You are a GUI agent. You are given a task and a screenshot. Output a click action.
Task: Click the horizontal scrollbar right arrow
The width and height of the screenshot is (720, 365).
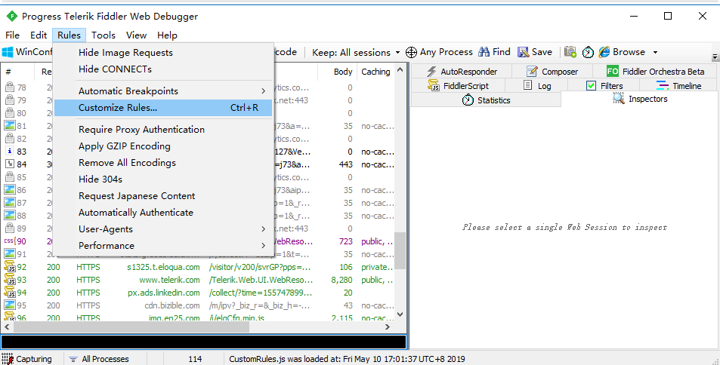(x=388, y=327)
